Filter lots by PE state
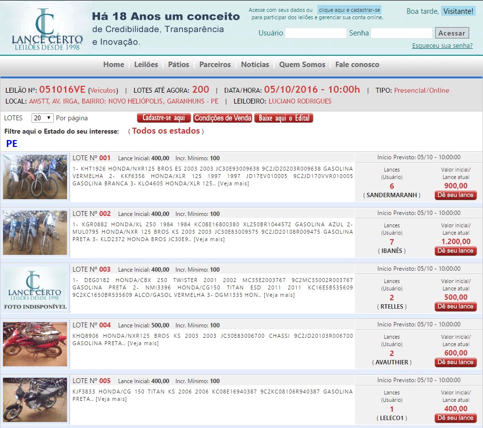The width and height of the screenshot is (483, 428). (x=12, y=143)
